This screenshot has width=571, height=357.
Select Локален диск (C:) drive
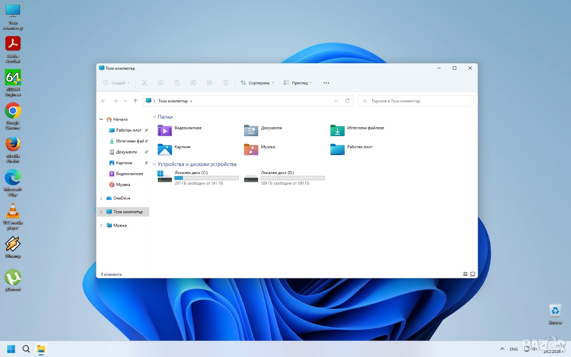(197, 178)
